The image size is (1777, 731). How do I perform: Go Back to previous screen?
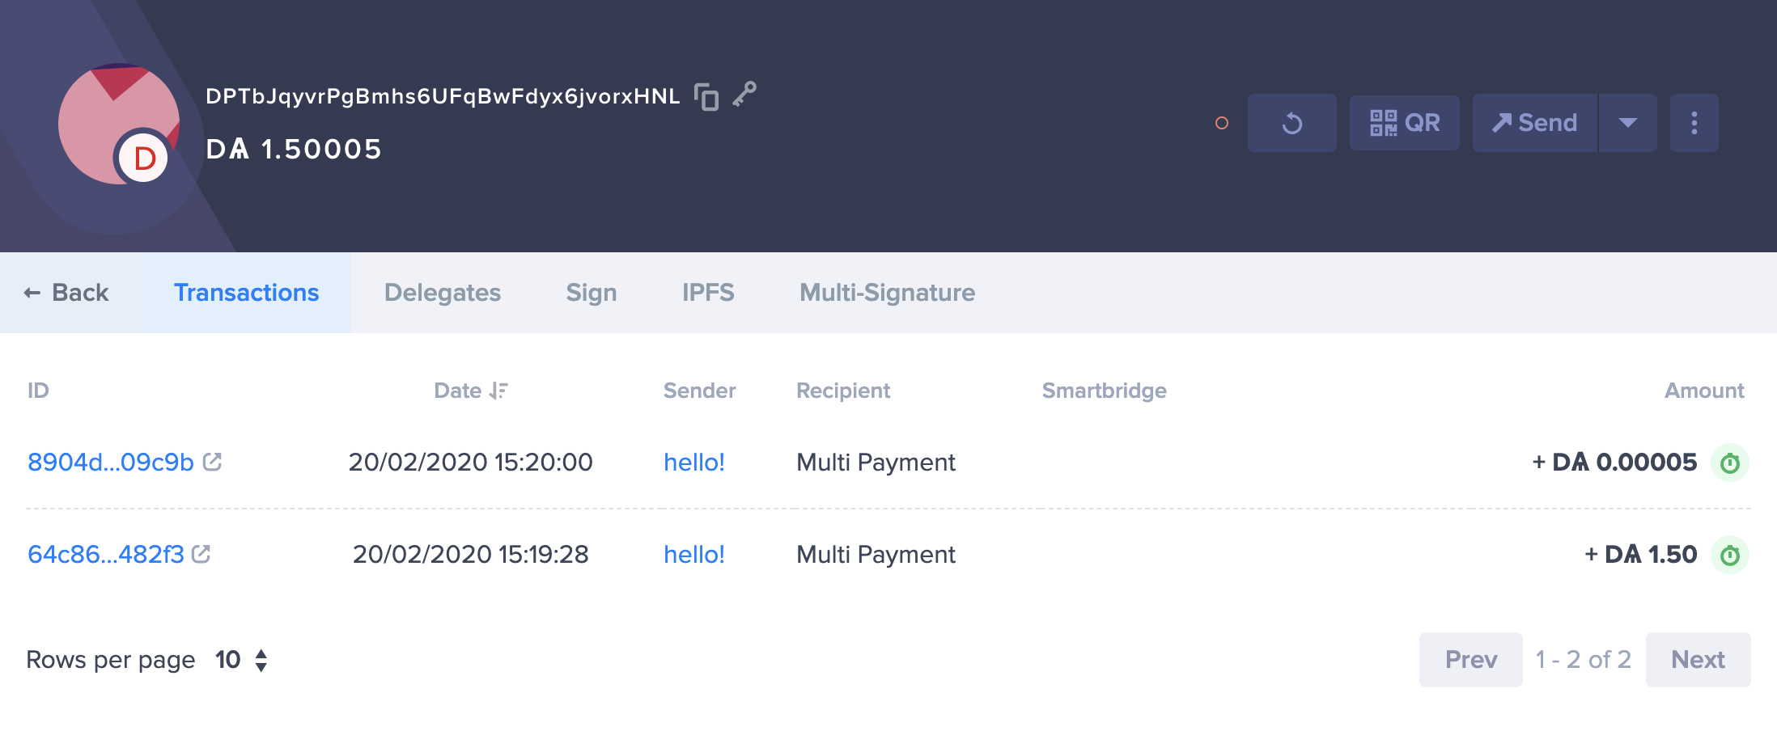click(66, 293)
